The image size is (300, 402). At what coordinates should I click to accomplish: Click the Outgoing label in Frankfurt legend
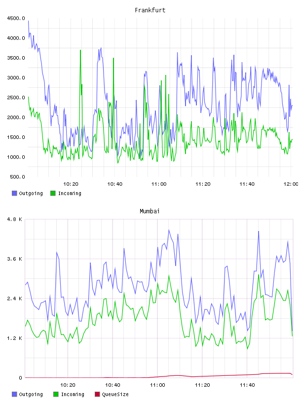pyautogui.click(x=31, y=193)
